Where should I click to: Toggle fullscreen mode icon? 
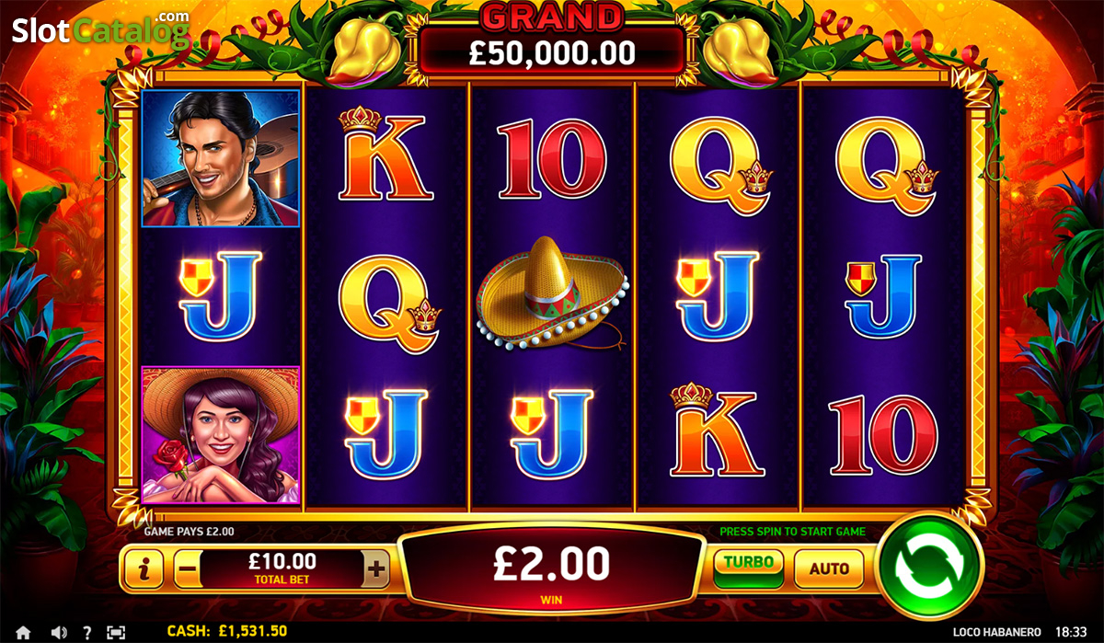coord(116,633)
